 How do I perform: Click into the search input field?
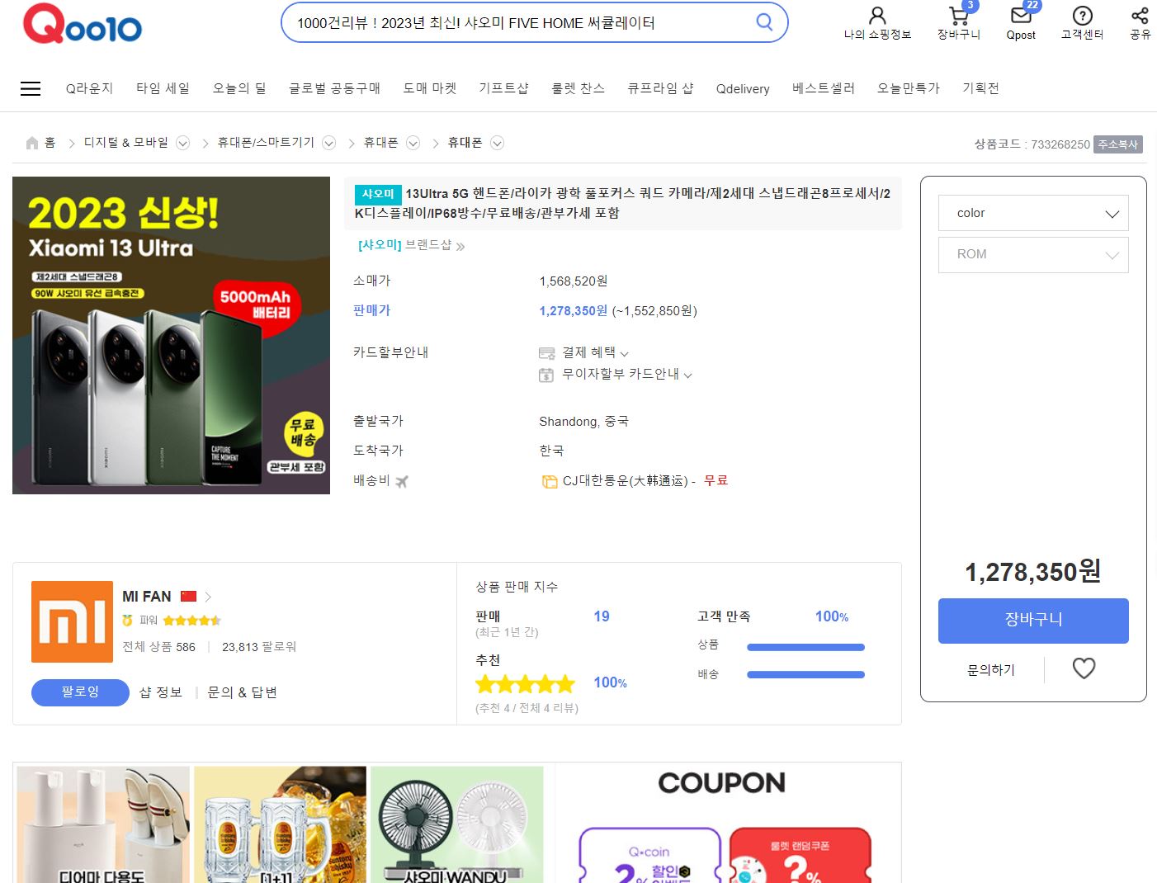tap(518, 22)
